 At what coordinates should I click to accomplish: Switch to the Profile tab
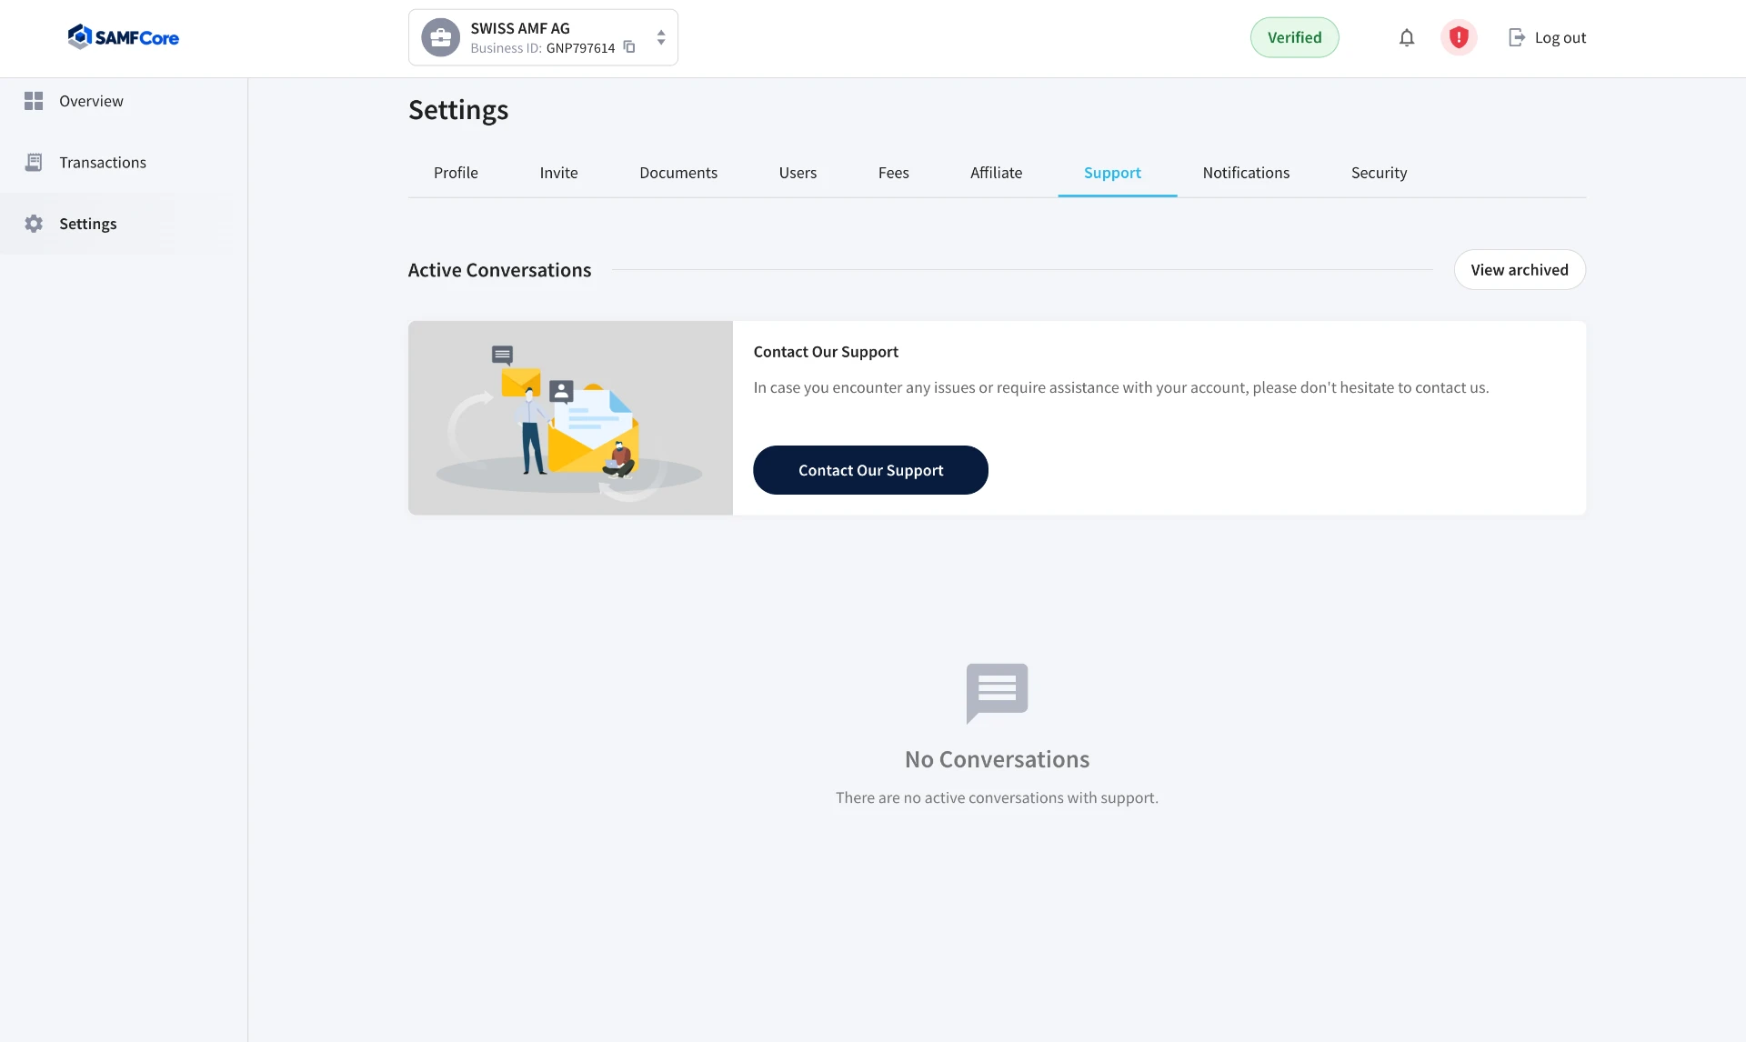click(x=456, y=173)
